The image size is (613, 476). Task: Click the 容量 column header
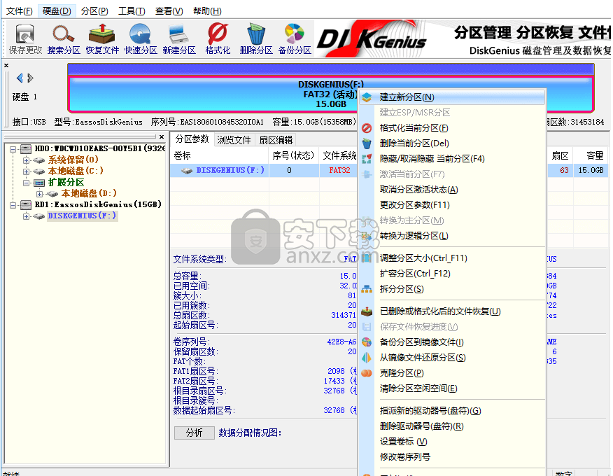pyautogui.click(x=591, y=155)
